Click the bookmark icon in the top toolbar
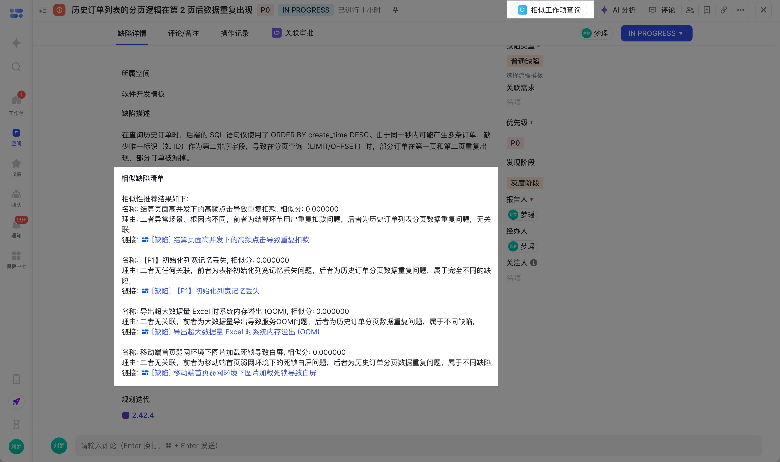The height and width of the screenshot is (462, 780). (707, 10)
